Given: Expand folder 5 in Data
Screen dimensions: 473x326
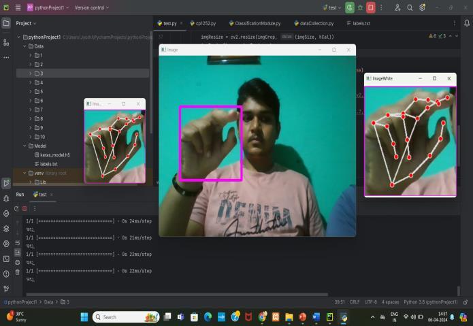Looking at the screenshot, I should 31,91.
